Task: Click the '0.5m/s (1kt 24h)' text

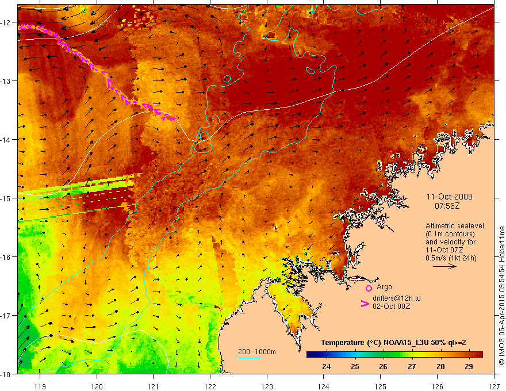Action: point(451,258)
